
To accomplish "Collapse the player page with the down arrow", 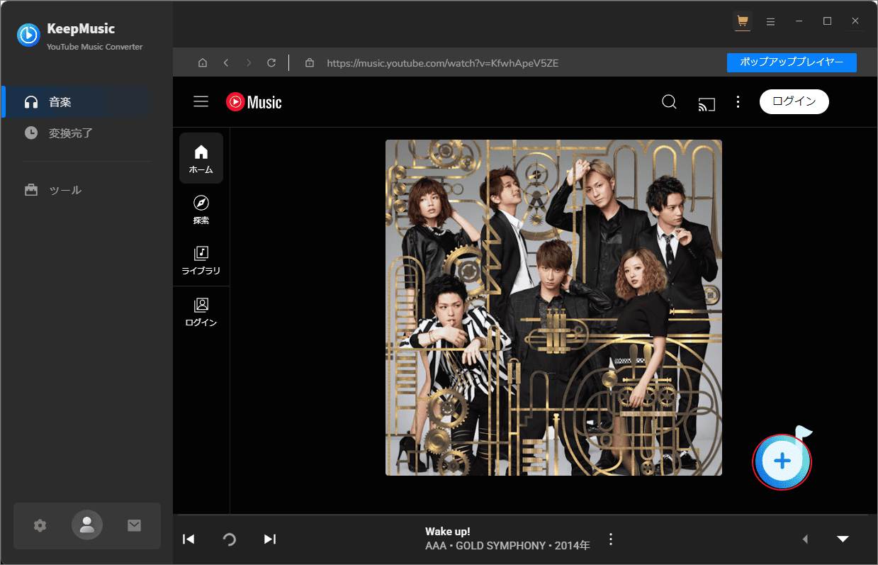I will click(843, 539).
